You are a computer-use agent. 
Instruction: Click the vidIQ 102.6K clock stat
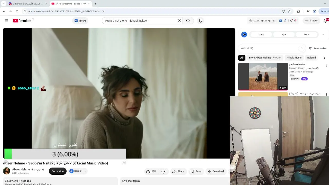click(254, 21)
